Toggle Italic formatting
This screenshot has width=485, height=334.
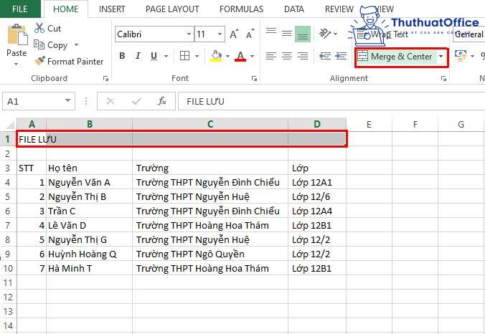pos(138,56)
